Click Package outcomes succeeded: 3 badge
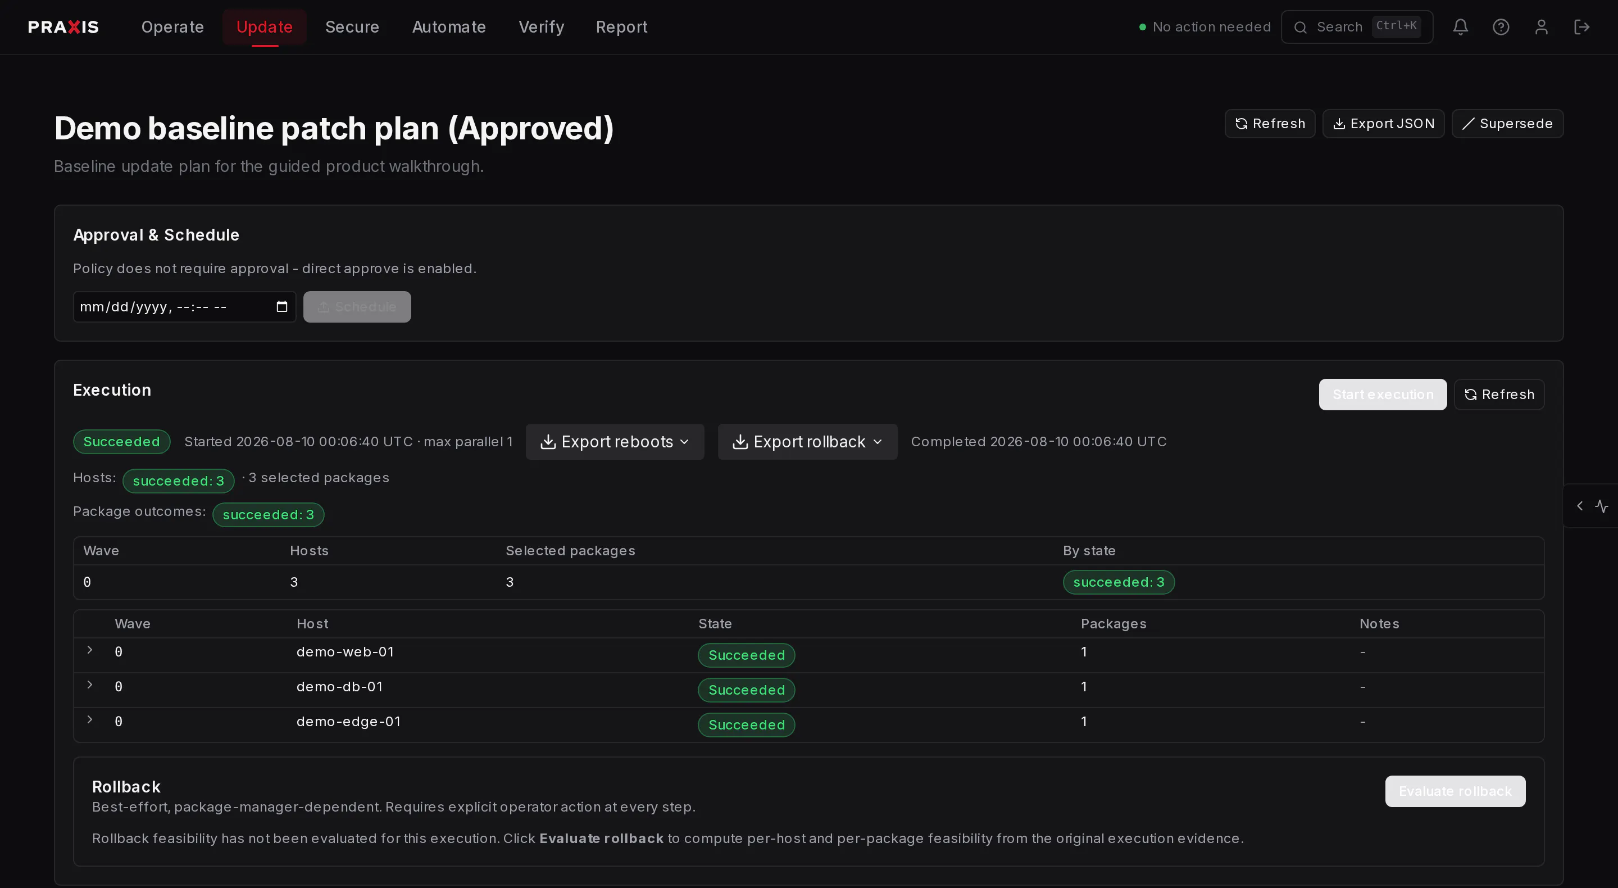Screen dimensions: 1618x888 point(268,515)
